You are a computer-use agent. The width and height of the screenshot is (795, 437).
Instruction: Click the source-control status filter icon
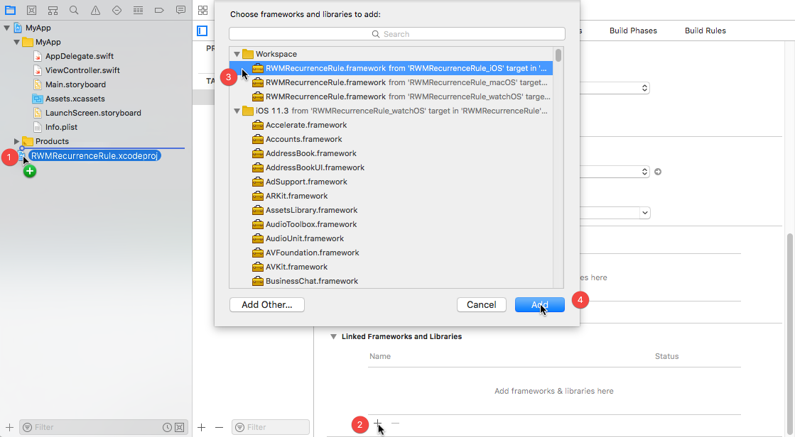[180, 427]
